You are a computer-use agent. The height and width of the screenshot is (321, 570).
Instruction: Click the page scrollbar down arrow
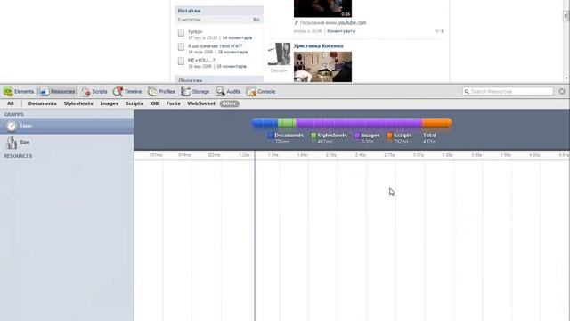tap(566, 78)
